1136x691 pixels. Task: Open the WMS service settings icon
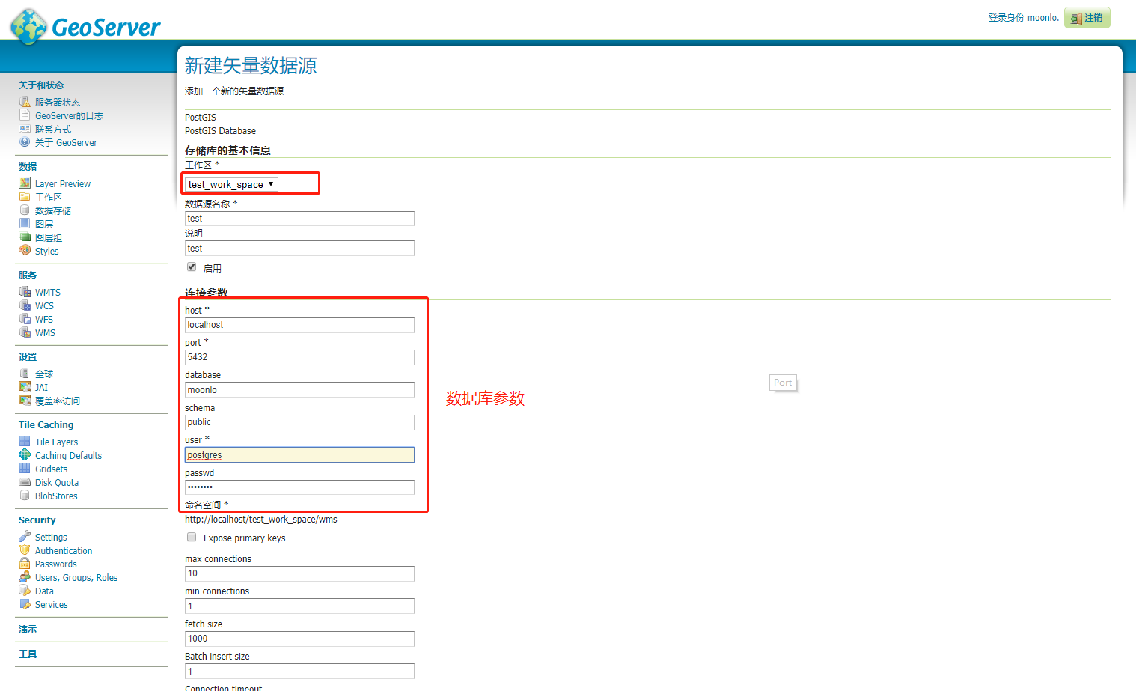point(25,332)
